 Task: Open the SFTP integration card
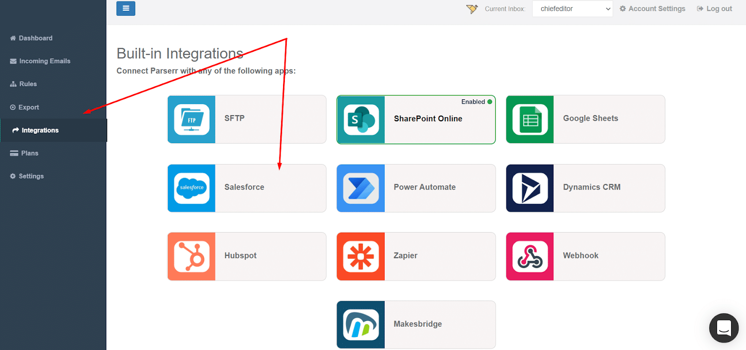tap(247, 119)
